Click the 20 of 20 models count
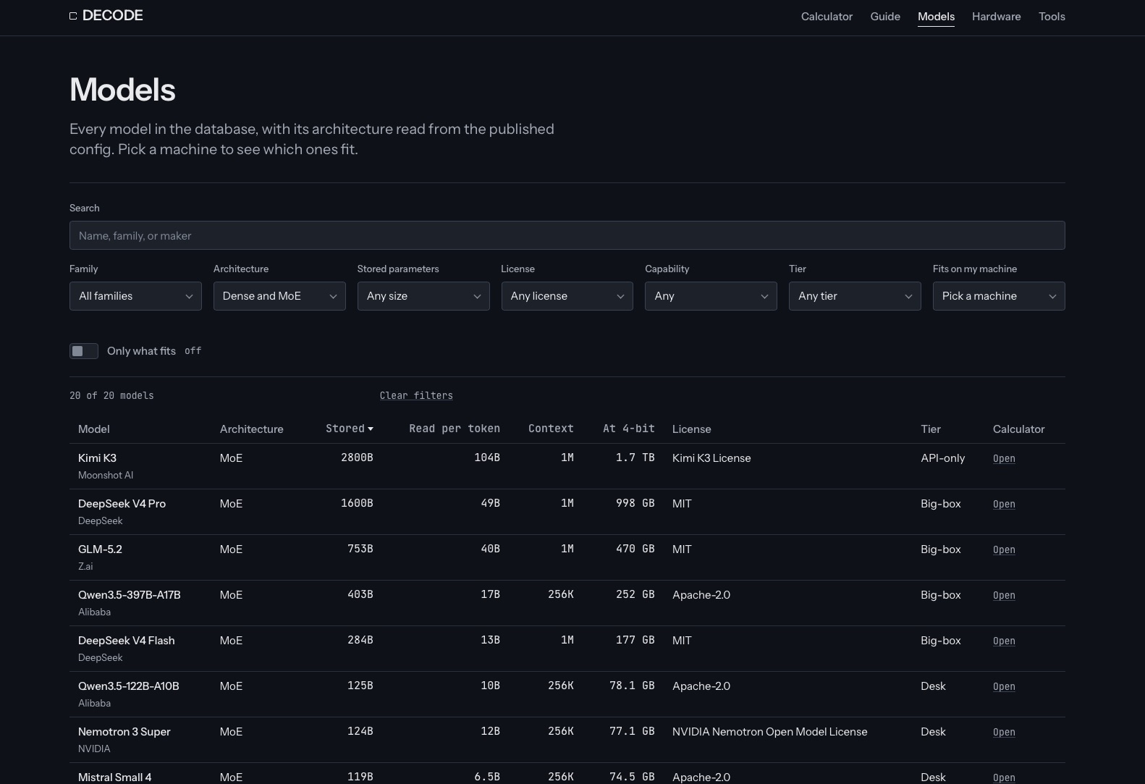This screenshot has width=1145, height=784. click(111, 395)
